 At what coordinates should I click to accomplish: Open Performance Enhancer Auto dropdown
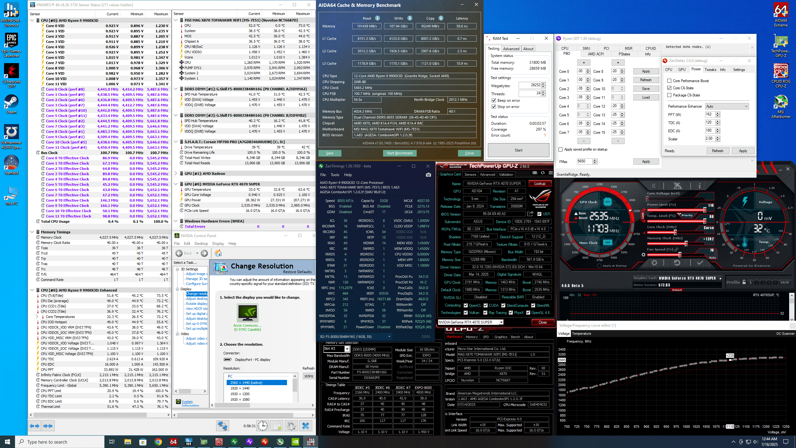coord(727,106)
